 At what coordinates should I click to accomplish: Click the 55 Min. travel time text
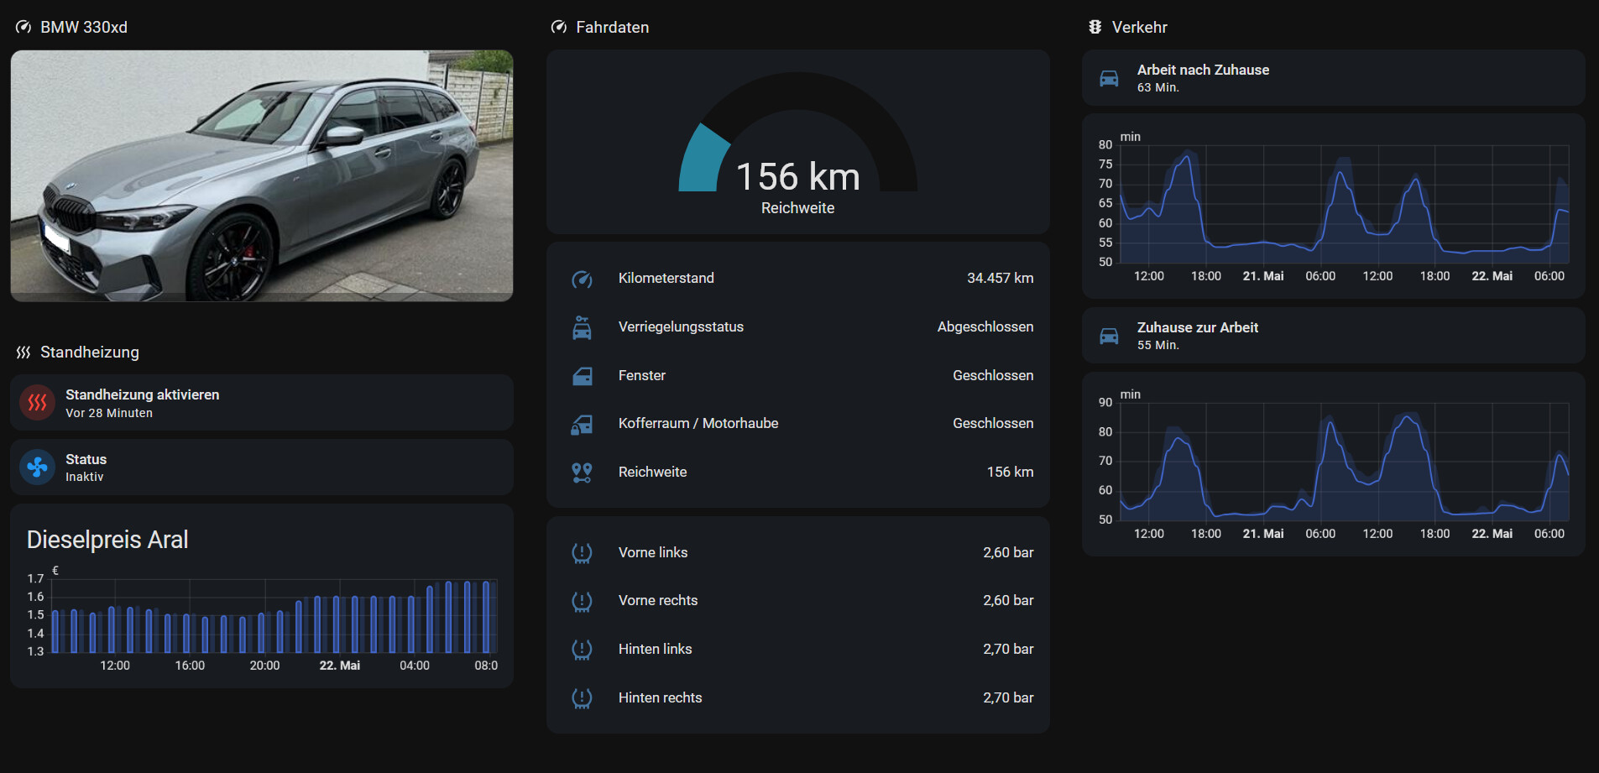coord(1157,345)
